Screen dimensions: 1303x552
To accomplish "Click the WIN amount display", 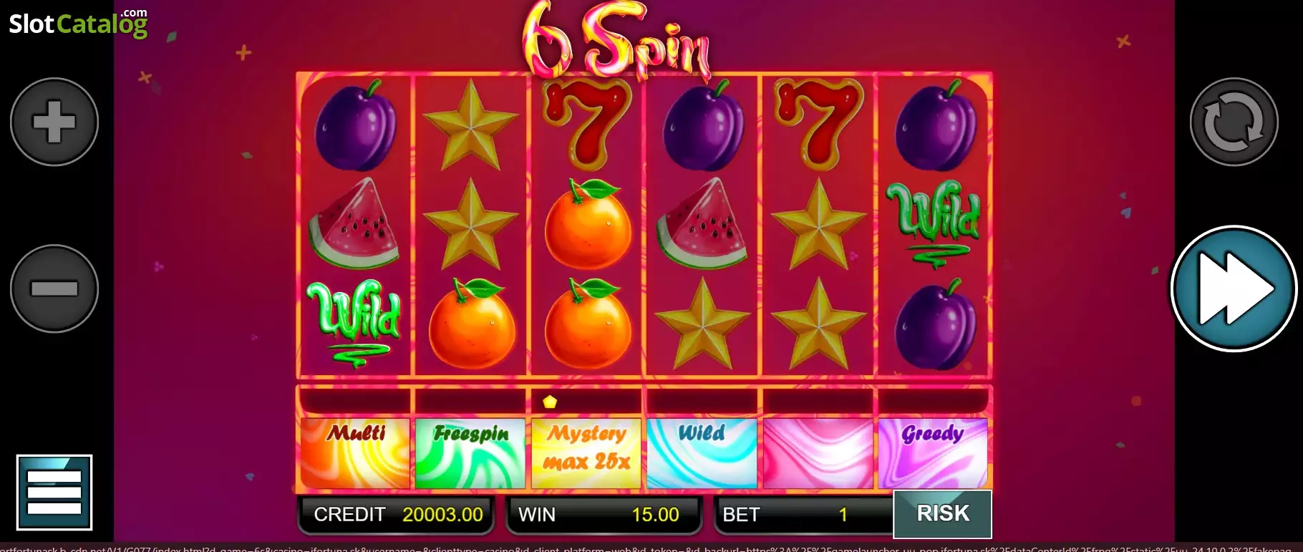I will [604, 515].
